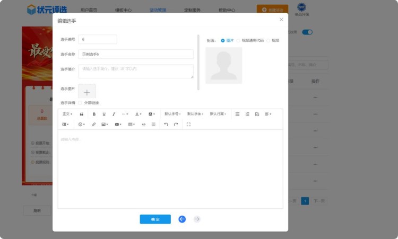Click the undo arrow in editor toolbar
Image resolution: width=398 pixels, height=239 pixels.
point(166,125)
